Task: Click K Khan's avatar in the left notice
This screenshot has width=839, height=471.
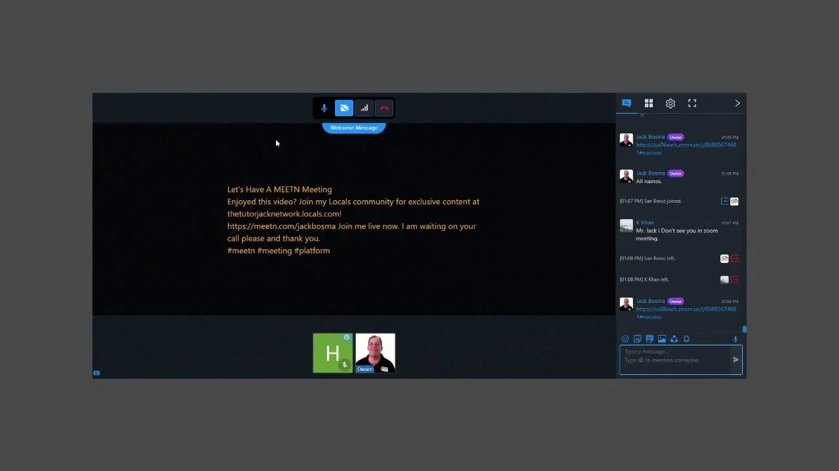Action: coord(724,279)
